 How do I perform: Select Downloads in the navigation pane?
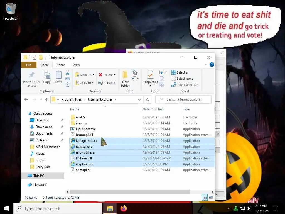pos(44,127)
